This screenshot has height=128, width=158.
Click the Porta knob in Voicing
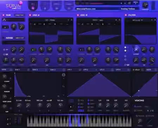click(x=140, y=121)
